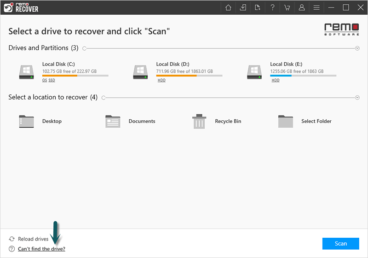Click the Recycle Bin location label
The width and height of the screenshot is (368, 258).
[x=228, y=121]
